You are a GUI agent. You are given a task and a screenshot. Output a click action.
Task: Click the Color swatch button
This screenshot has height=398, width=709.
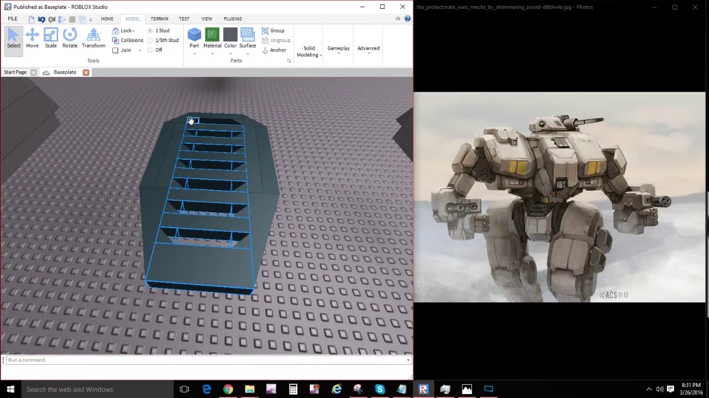(x=230, y=34)
